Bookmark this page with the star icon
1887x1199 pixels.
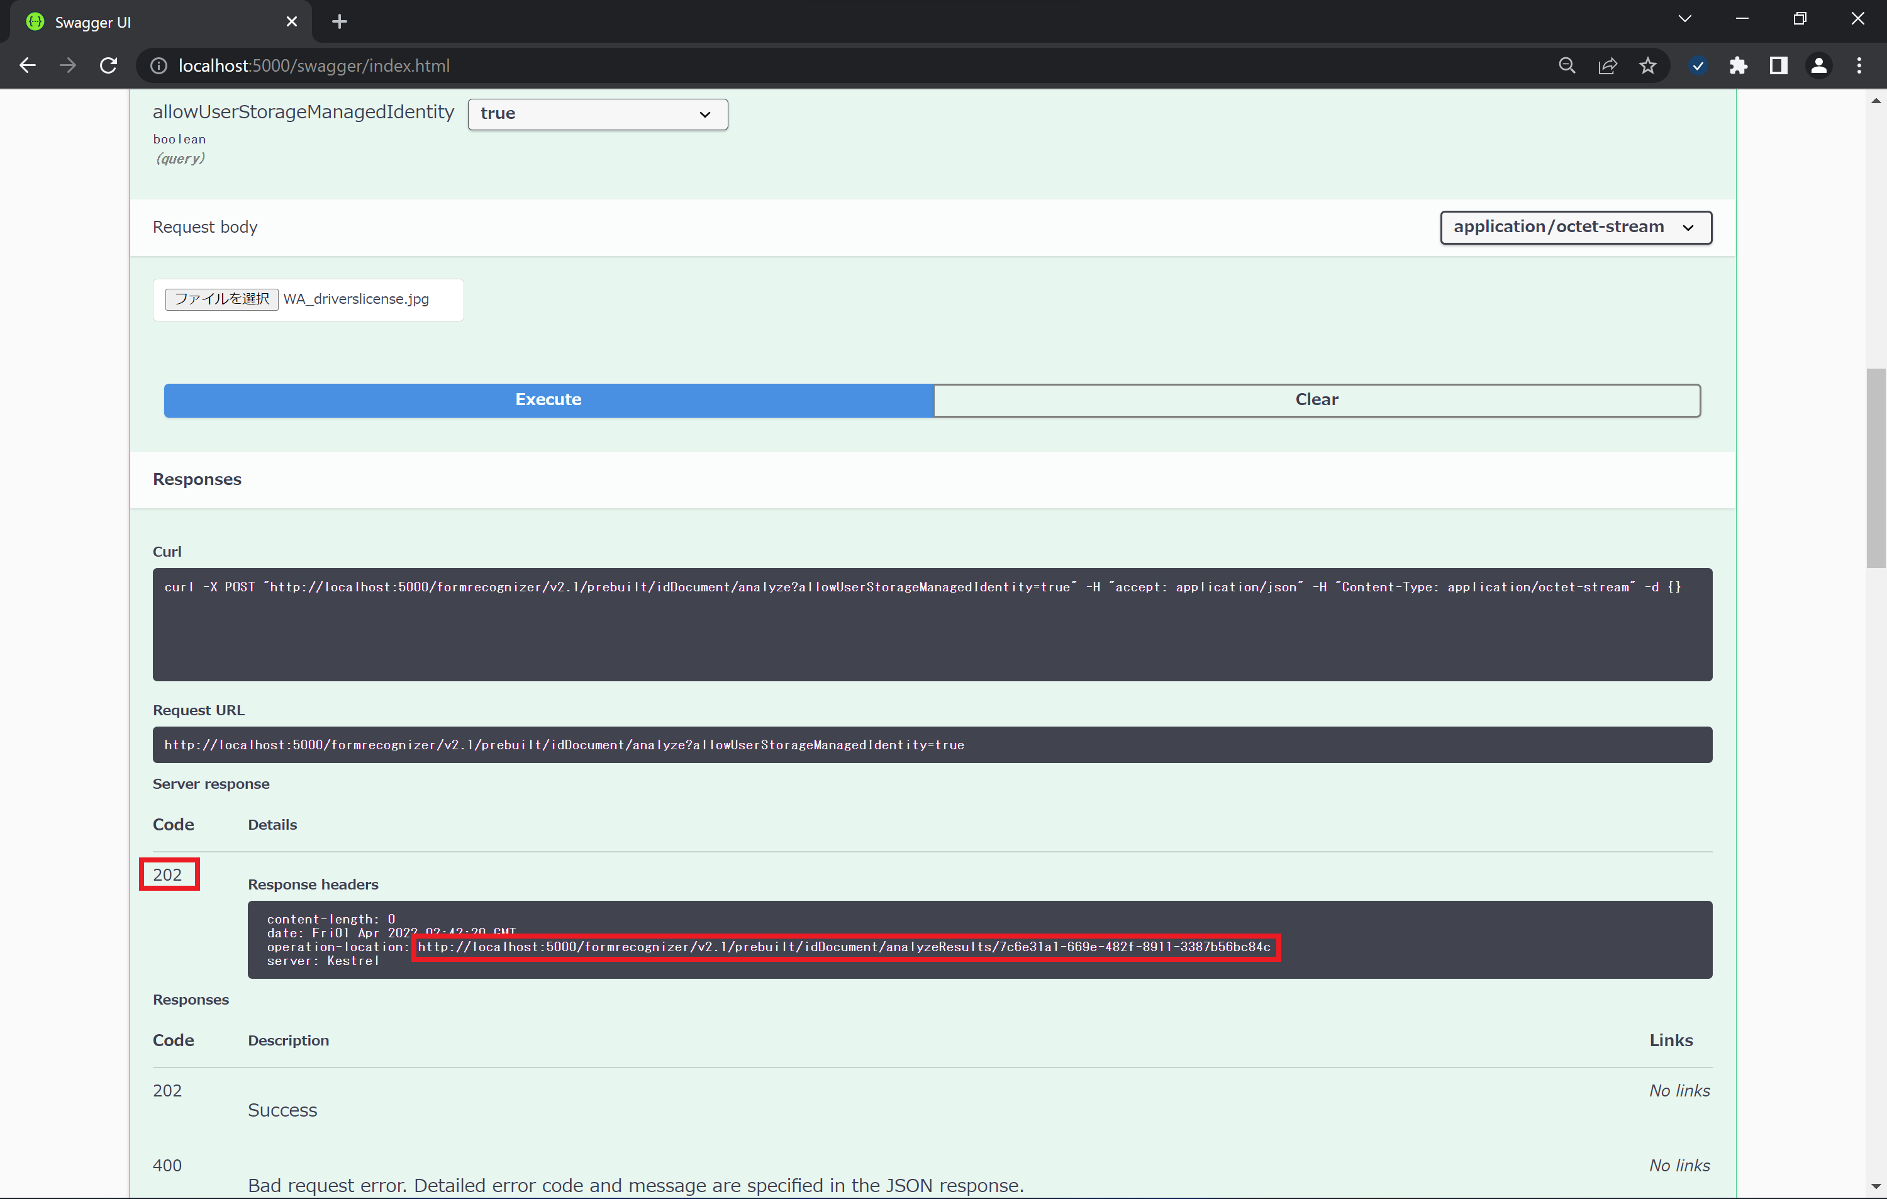[x=1648, y=66]
